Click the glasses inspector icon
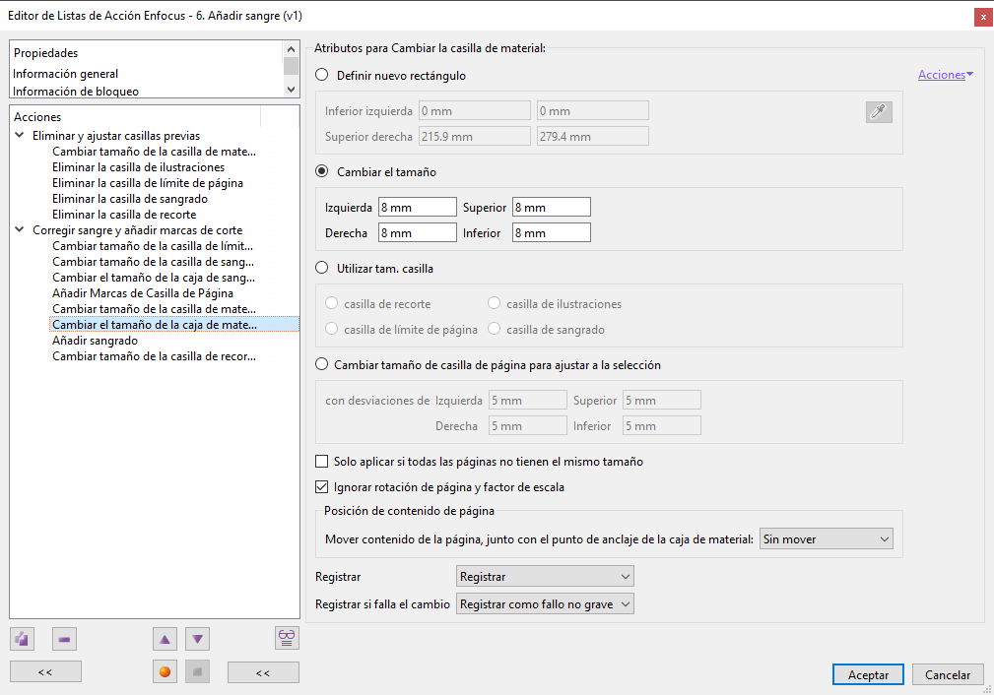Image resolution: width=994 pixels, height=695 pixels. 287,637
